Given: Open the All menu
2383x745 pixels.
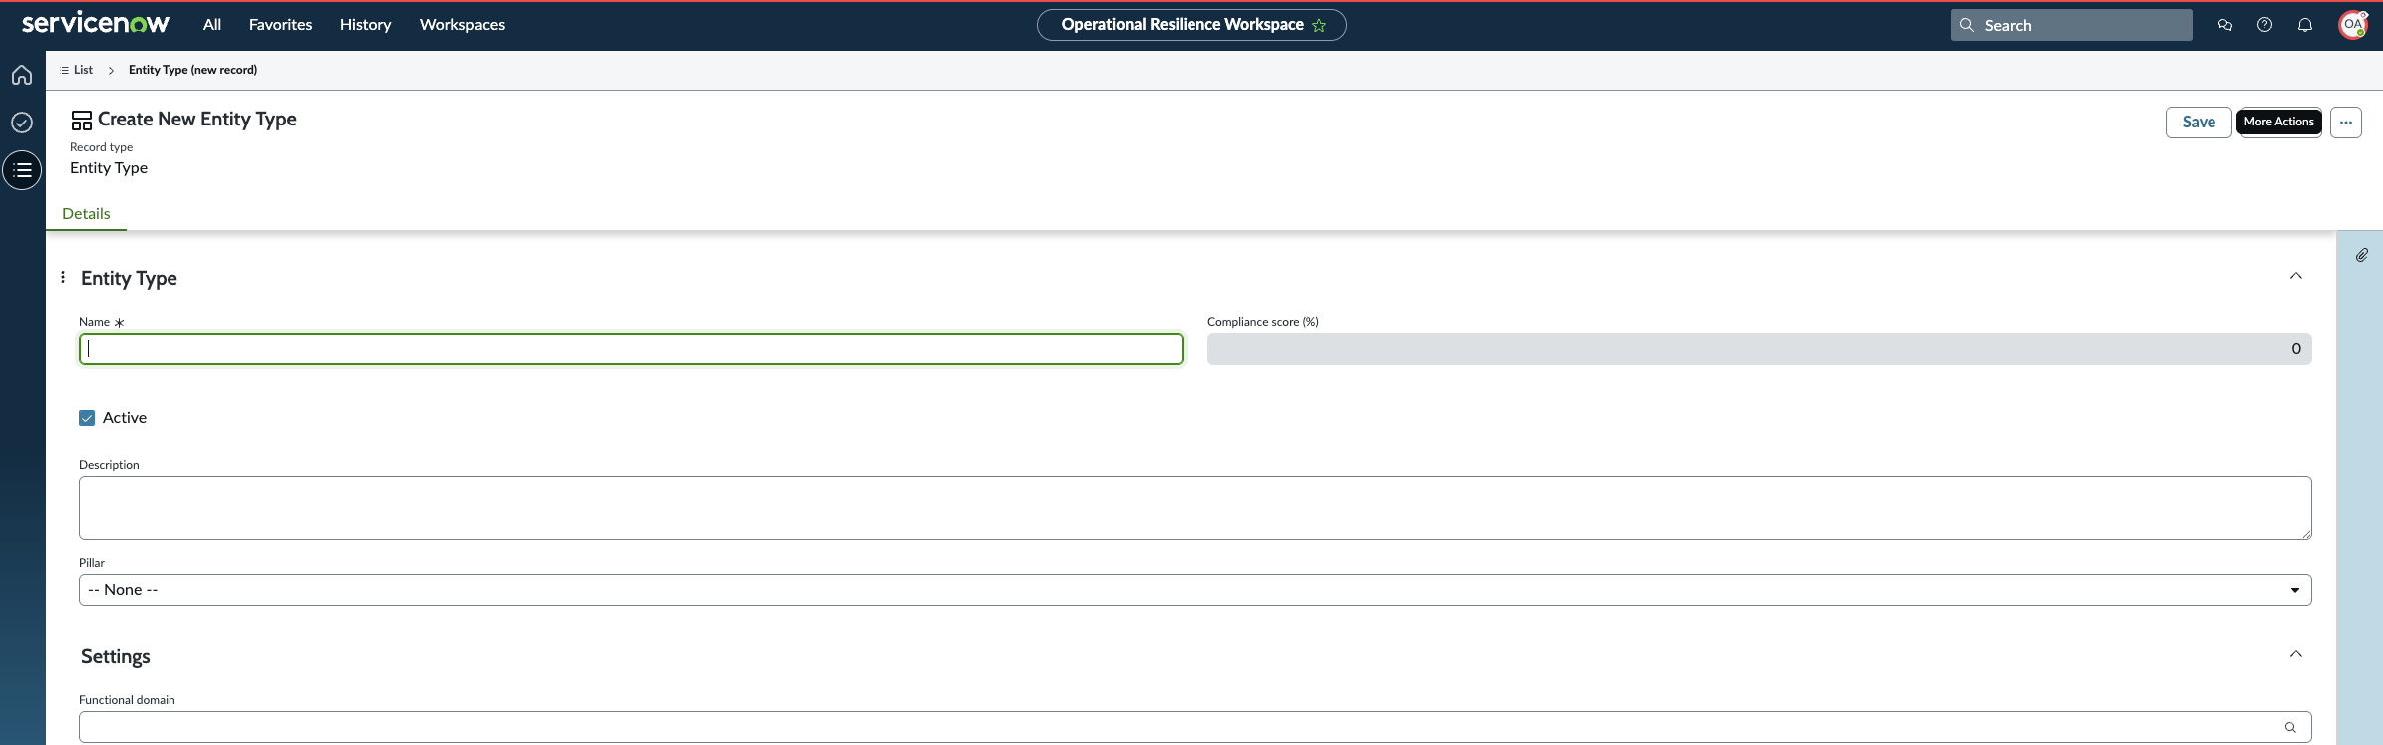Looking at the screenshot, I should (x=212, y=25).
